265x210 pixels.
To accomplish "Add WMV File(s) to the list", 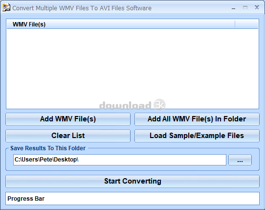I will (x=68, y=119).
